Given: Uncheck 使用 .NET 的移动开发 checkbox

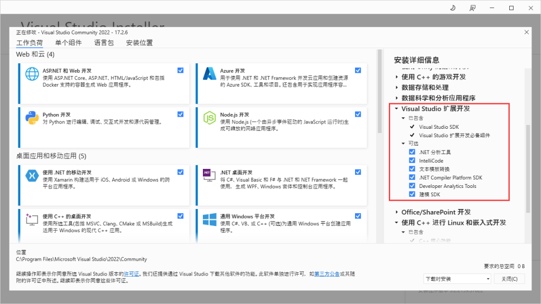Looking at the screenshot, I should 181,172.
